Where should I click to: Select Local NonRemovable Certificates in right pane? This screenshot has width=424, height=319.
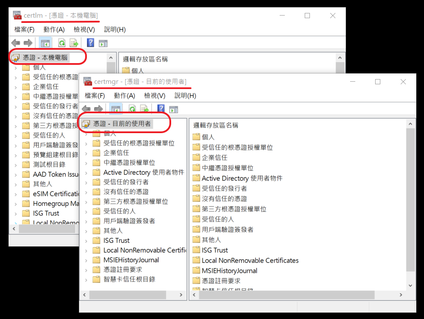click(x=250, y=260)
